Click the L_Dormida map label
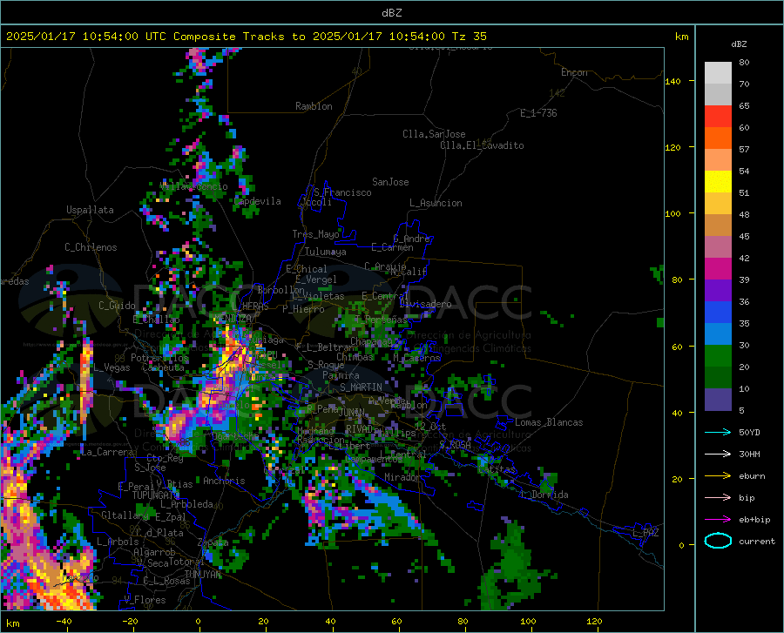This screenshot has height=633, width=784. pos(544,495)
